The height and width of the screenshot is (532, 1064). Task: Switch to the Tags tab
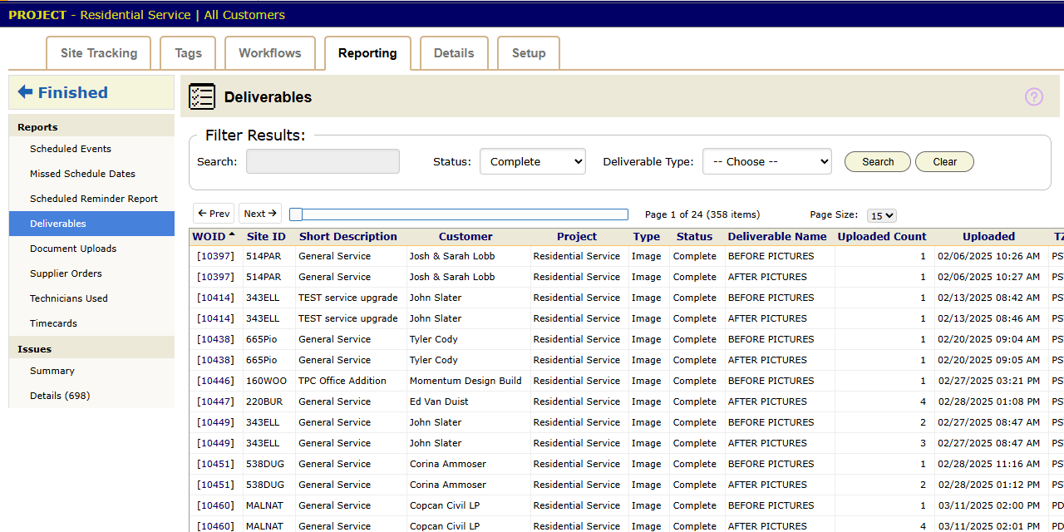pos(188,52)
